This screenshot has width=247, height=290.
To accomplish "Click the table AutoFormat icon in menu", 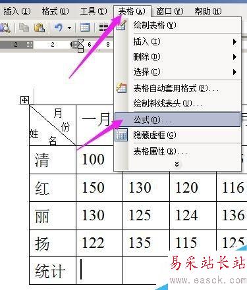I will coord(121,88).
